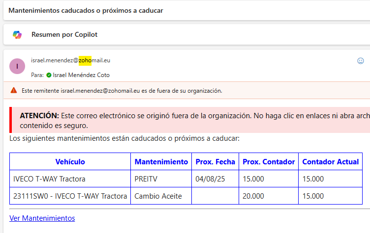Click the sender avatar with letter I
Viewport: 370px width, 233px height.
17,66
